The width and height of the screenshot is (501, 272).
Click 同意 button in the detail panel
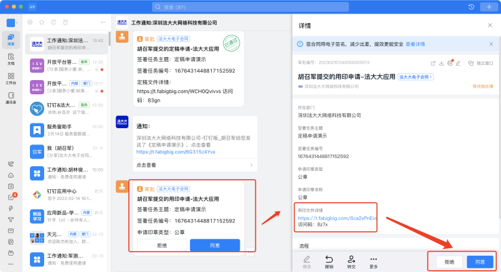pyautogui.click(x=479, y=261)
